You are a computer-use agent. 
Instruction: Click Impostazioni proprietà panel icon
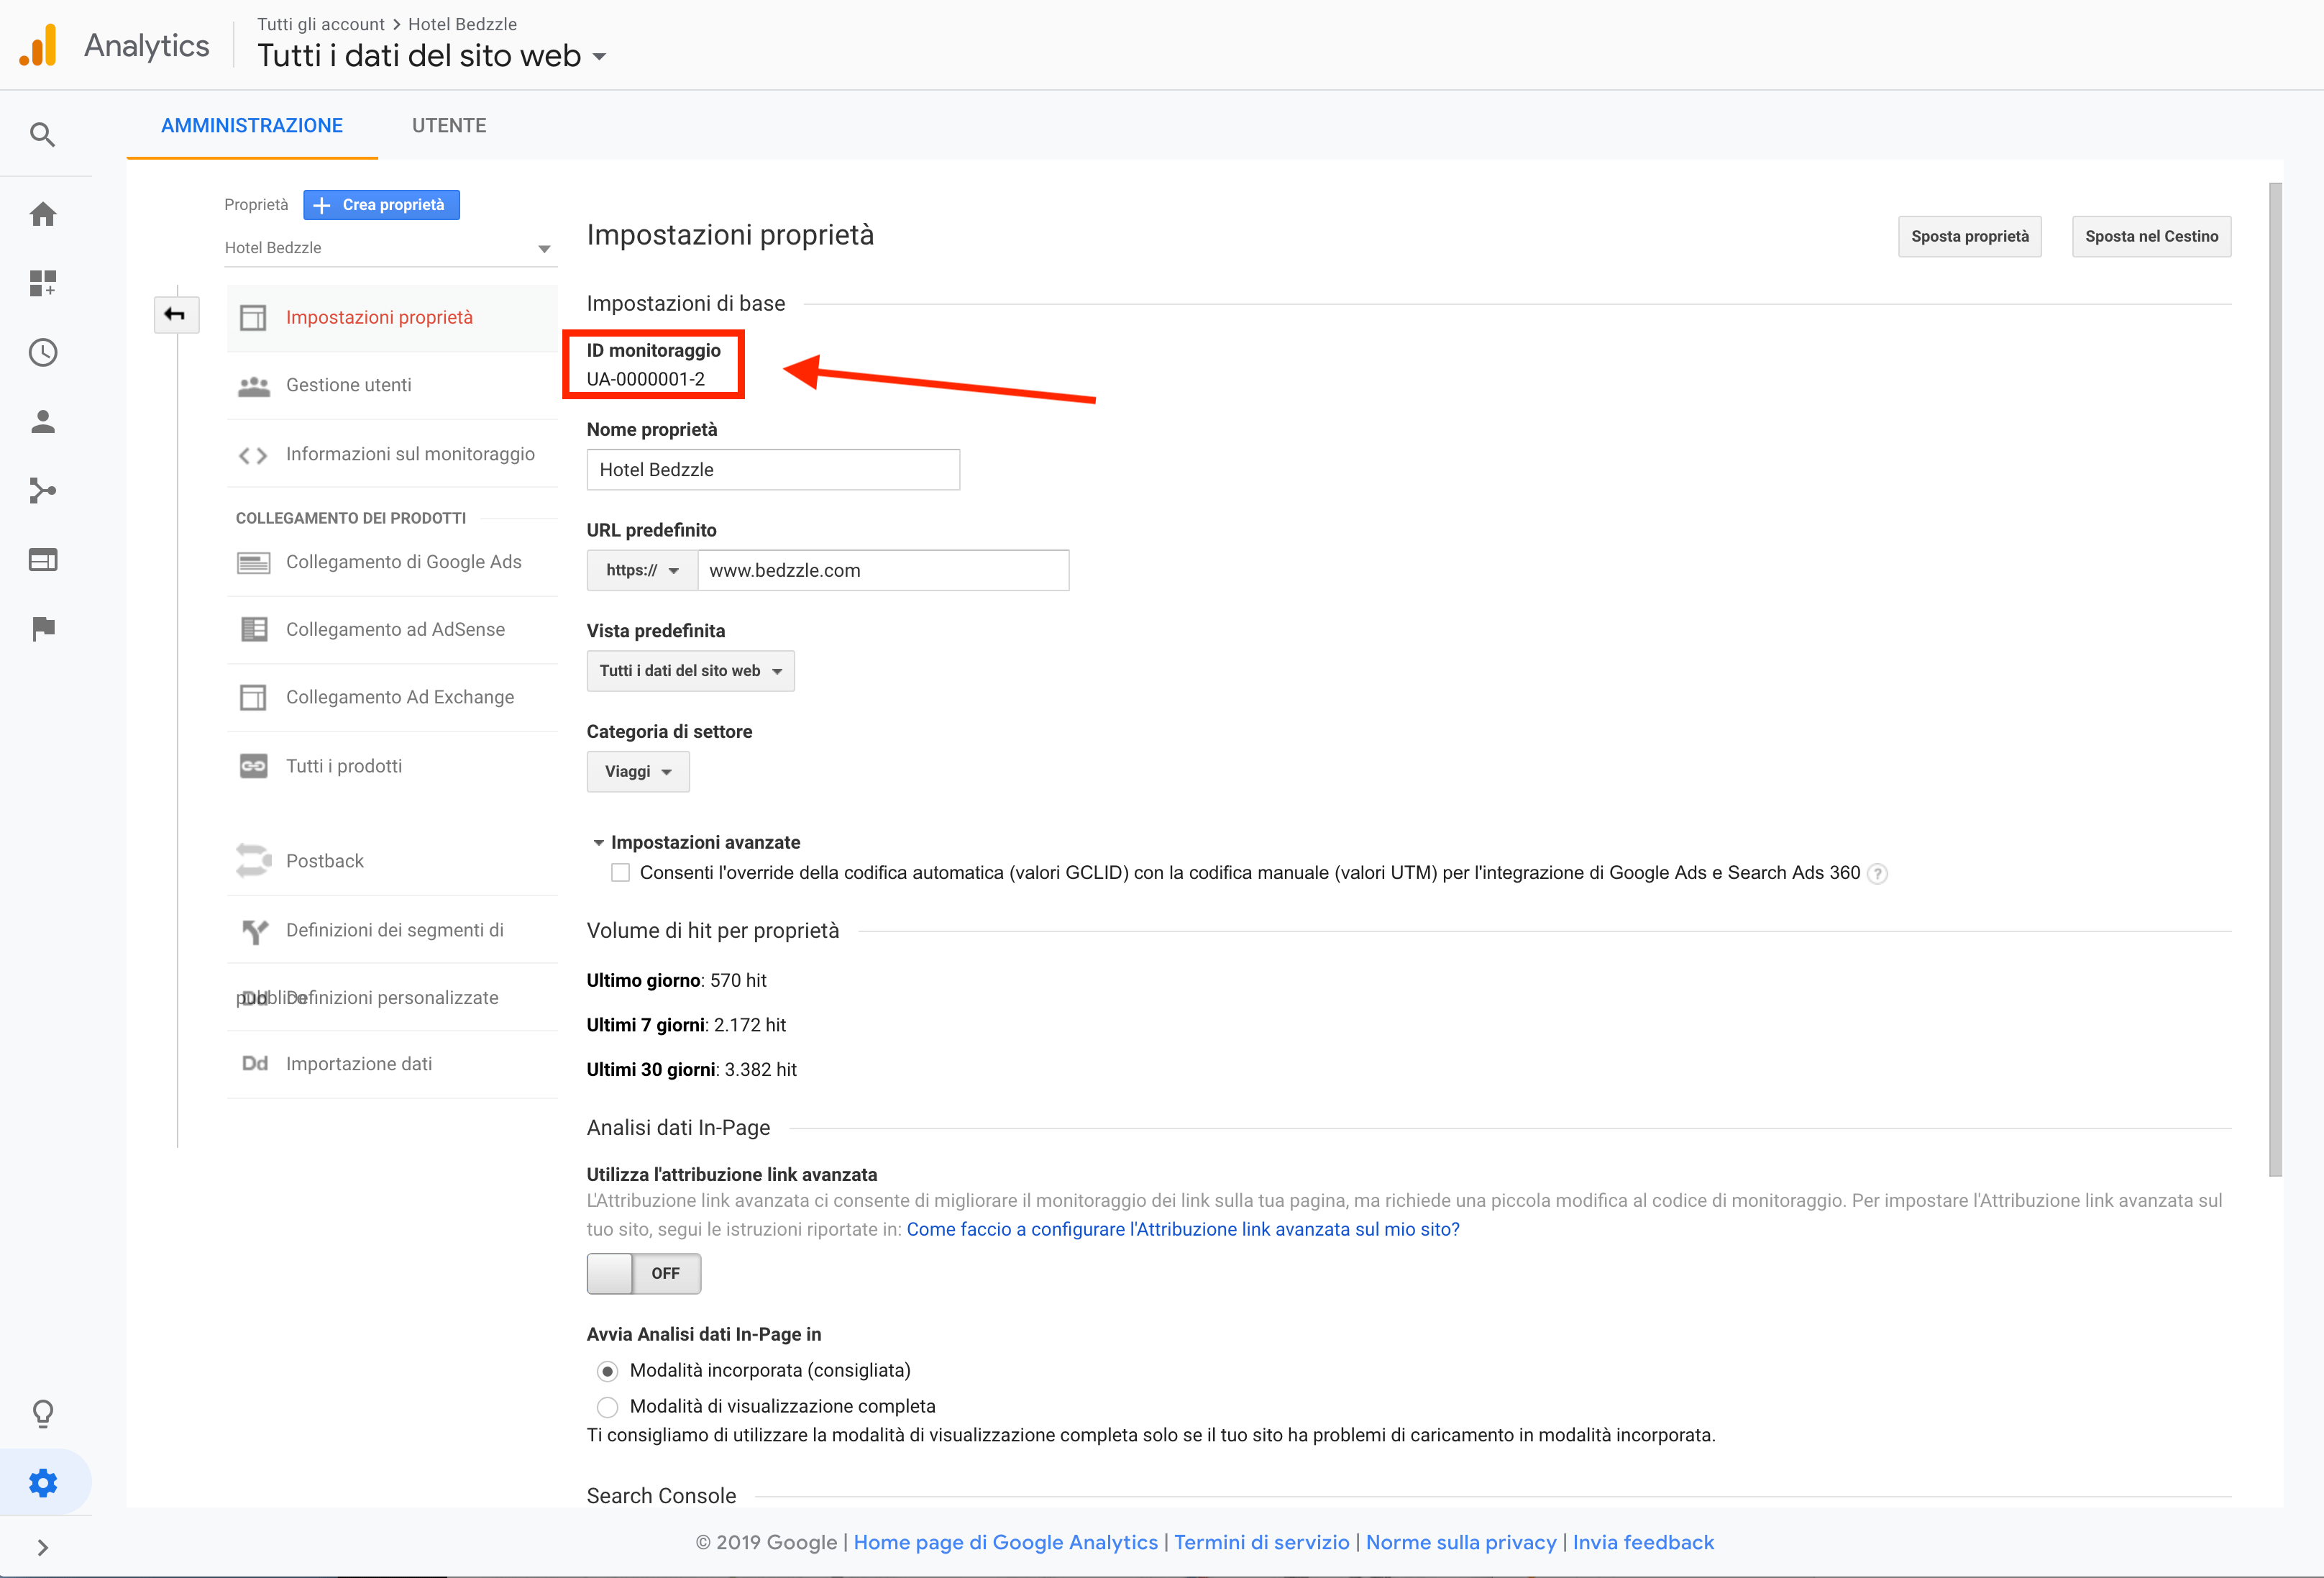pyautogui.click(x=253, y=318)
